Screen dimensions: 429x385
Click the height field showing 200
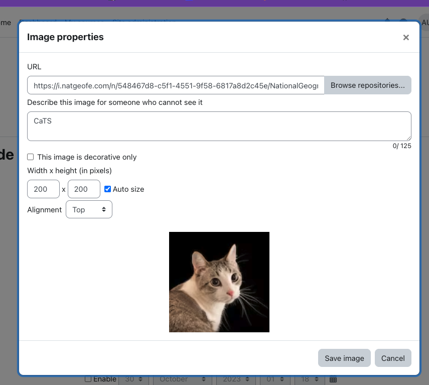(x=84, y=189)
